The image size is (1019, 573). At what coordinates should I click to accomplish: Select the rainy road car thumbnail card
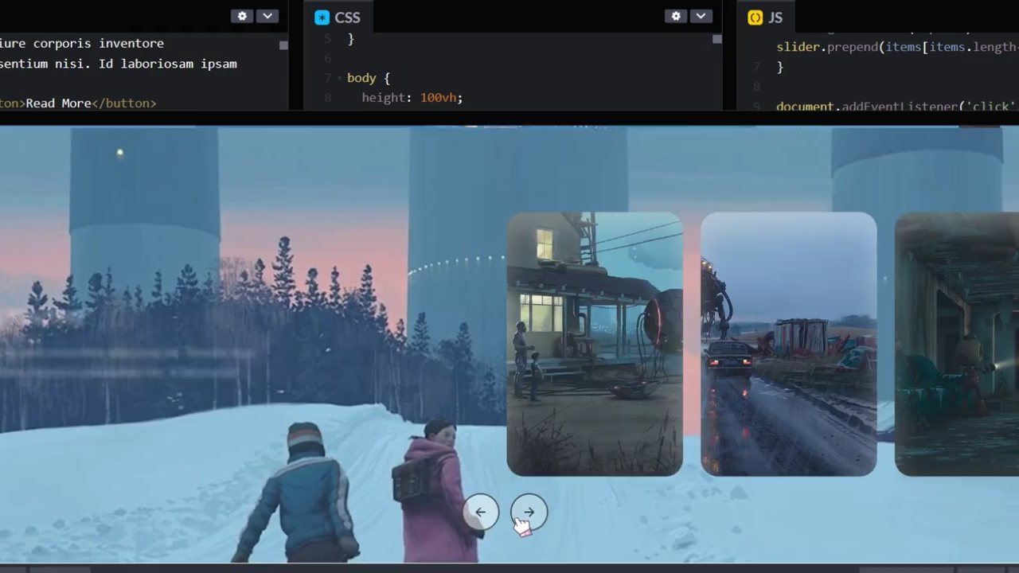point(789,344)
